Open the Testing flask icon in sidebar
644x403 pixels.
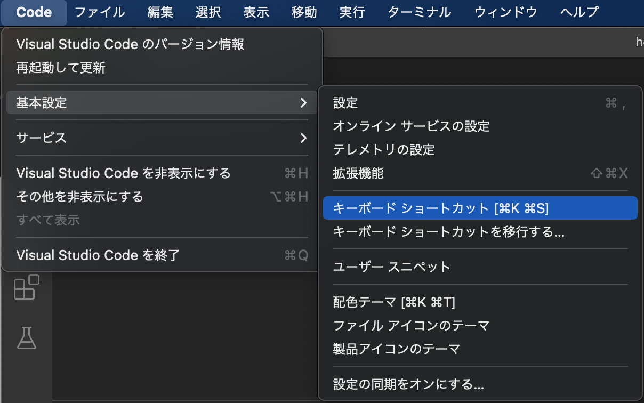click(x=26, y=338)
